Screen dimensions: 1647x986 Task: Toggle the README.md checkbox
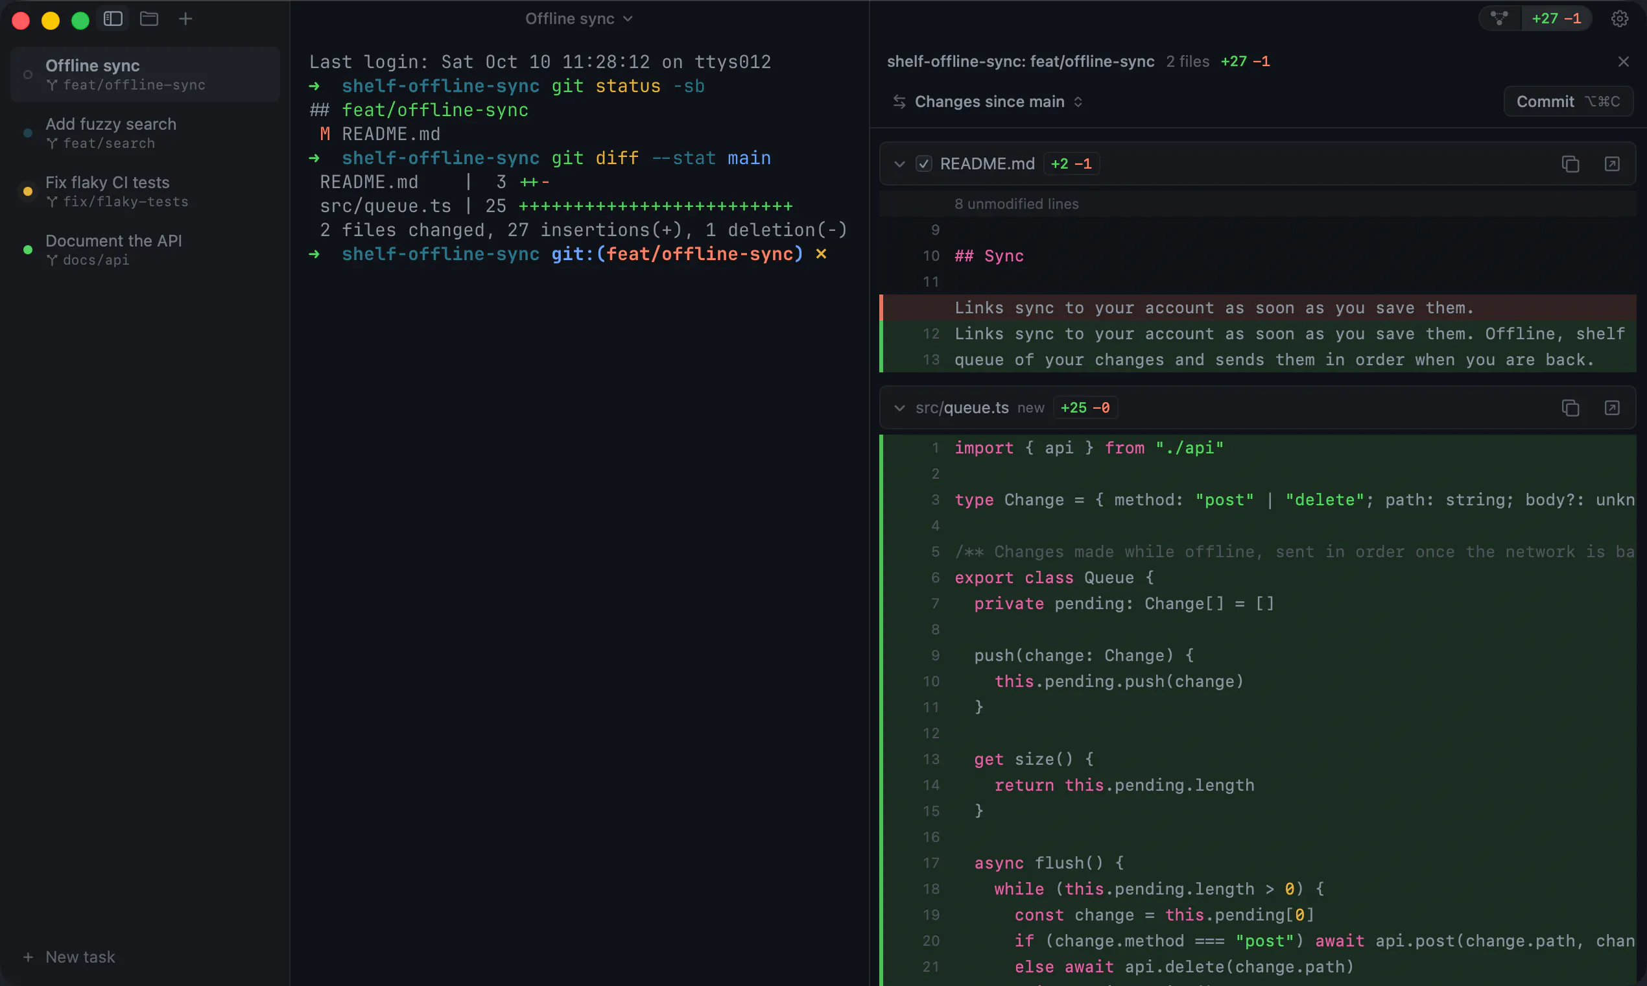(x=924, y=163)
